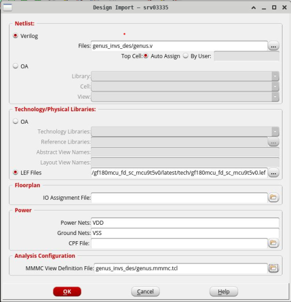Open folder browser for CPF File
Image resolution: width=291 pixels, height=302 pixels.
[273, 244]
